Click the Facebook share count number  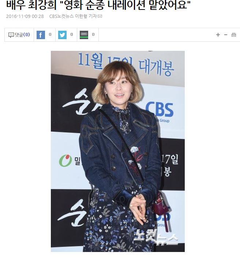[x=50, y=35]
